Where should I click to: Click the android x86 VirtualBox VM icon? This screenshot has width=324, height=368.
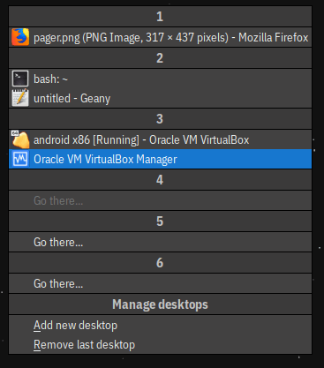20,139
